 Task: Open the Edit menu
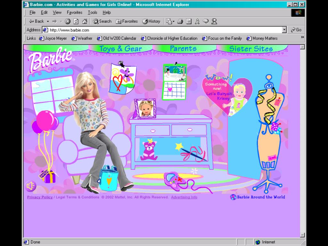pyautogui.click(x=44, y=12)
